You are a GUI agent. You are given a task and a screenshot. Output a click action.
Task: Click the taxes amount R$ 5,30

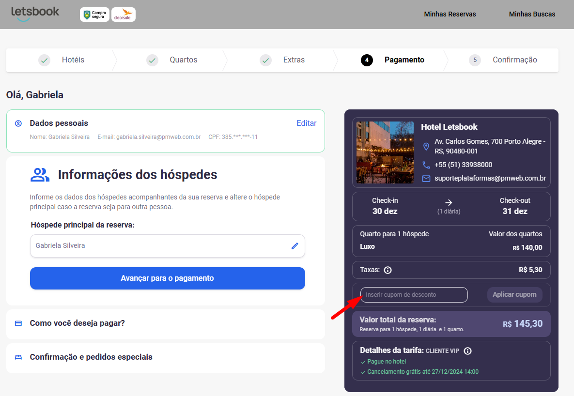530,270
